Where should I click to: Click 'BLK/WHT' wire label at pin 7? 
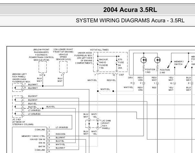click(60, 148)
